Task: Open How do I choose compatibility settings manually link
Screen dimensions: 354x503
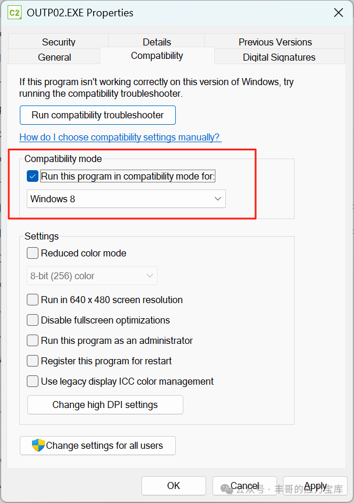Action: click(x=119, y=138)
